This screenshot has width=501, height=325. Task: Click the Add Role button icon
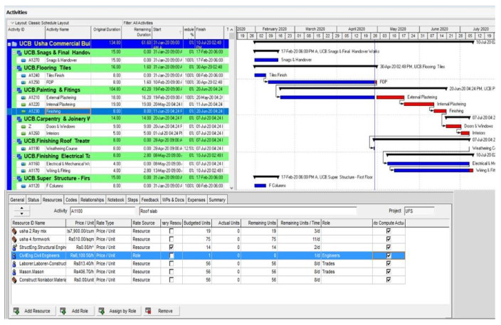pos(64,311)
